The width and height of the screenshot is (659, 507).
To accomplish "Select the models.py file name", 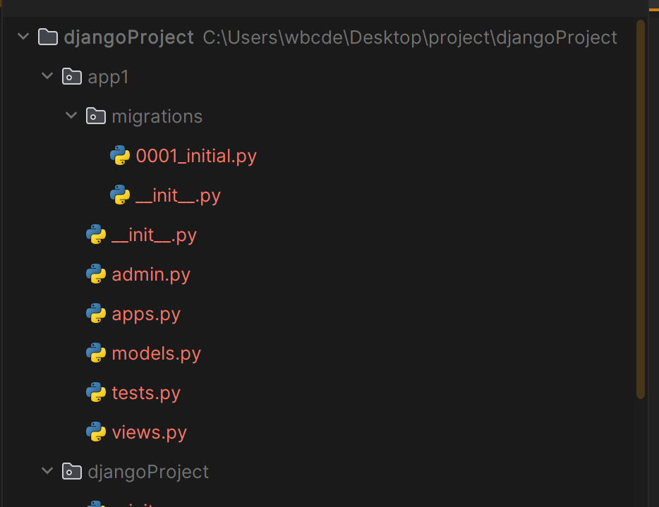I will pyautogui.click(x=156, y=353).
